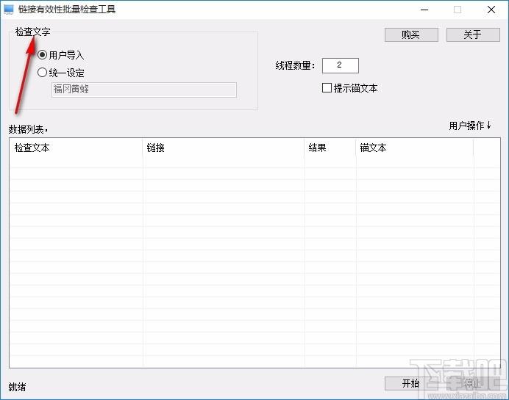Click the 停止 button
509x400 pixels.
pyautogui.click(x=473, y=383)
